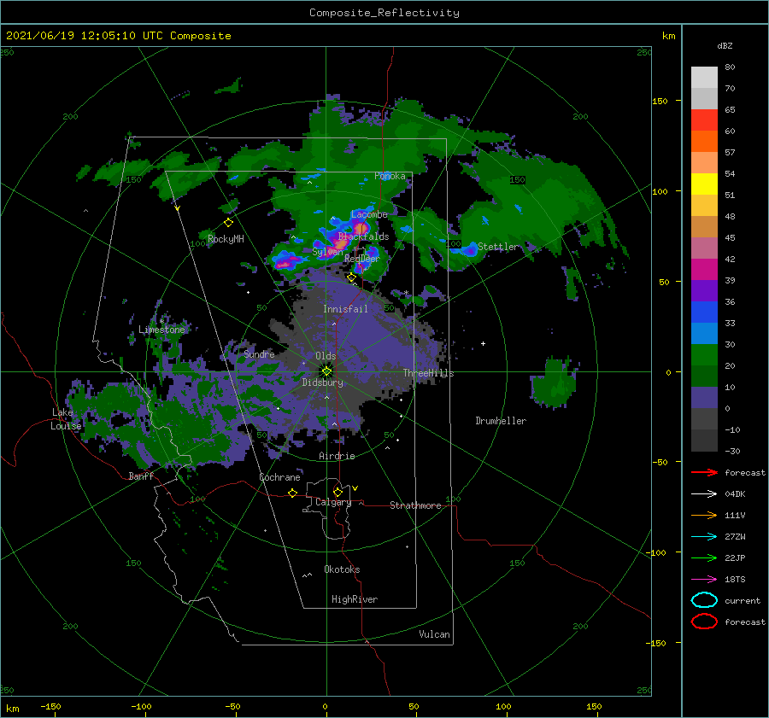769x718 pixels.
Task: Click the Limestone label
Action: click(x=161, y=330)
